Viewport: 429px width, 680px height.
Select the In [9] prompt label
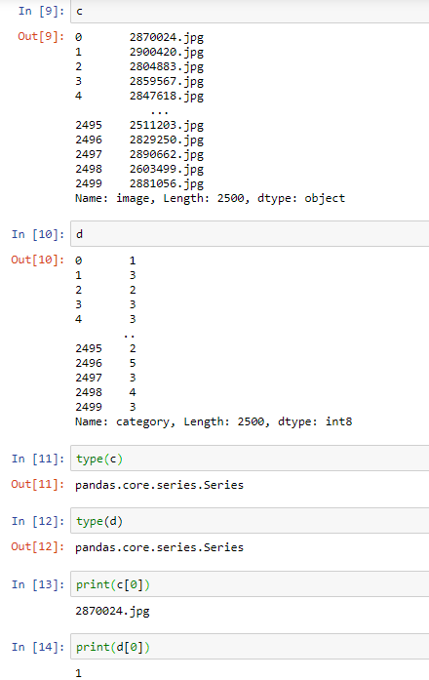(x=41, y=11)
